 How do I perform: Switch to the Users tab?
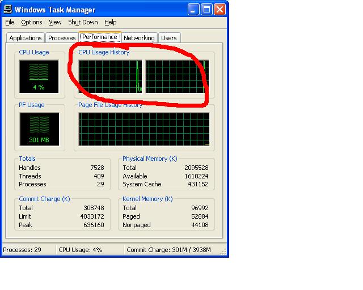click(x=169, y=38)
